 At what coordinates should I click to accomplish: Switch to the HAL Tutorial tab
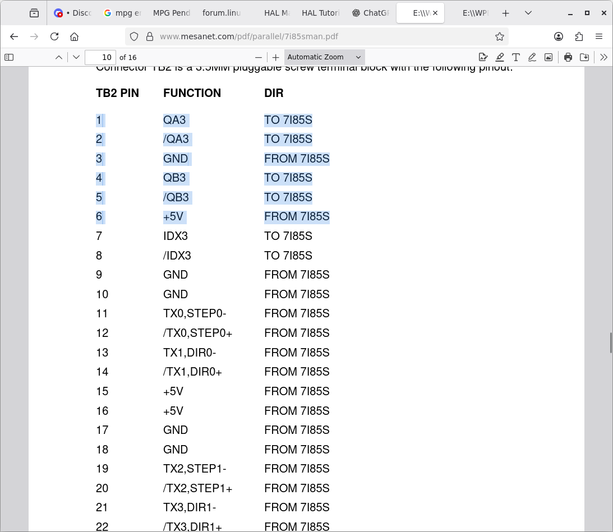(320, 13)
